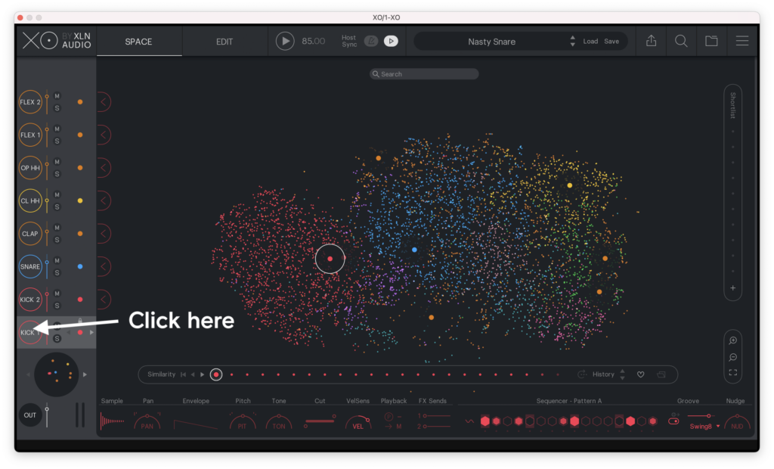Start playback with the play button
This screenshot has height=469, width=774.
(285, 41)
